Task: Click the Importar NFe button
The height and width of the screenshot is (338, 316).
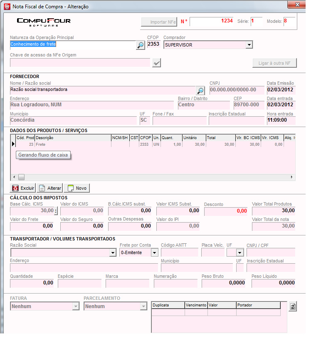Action: [159, 22]
